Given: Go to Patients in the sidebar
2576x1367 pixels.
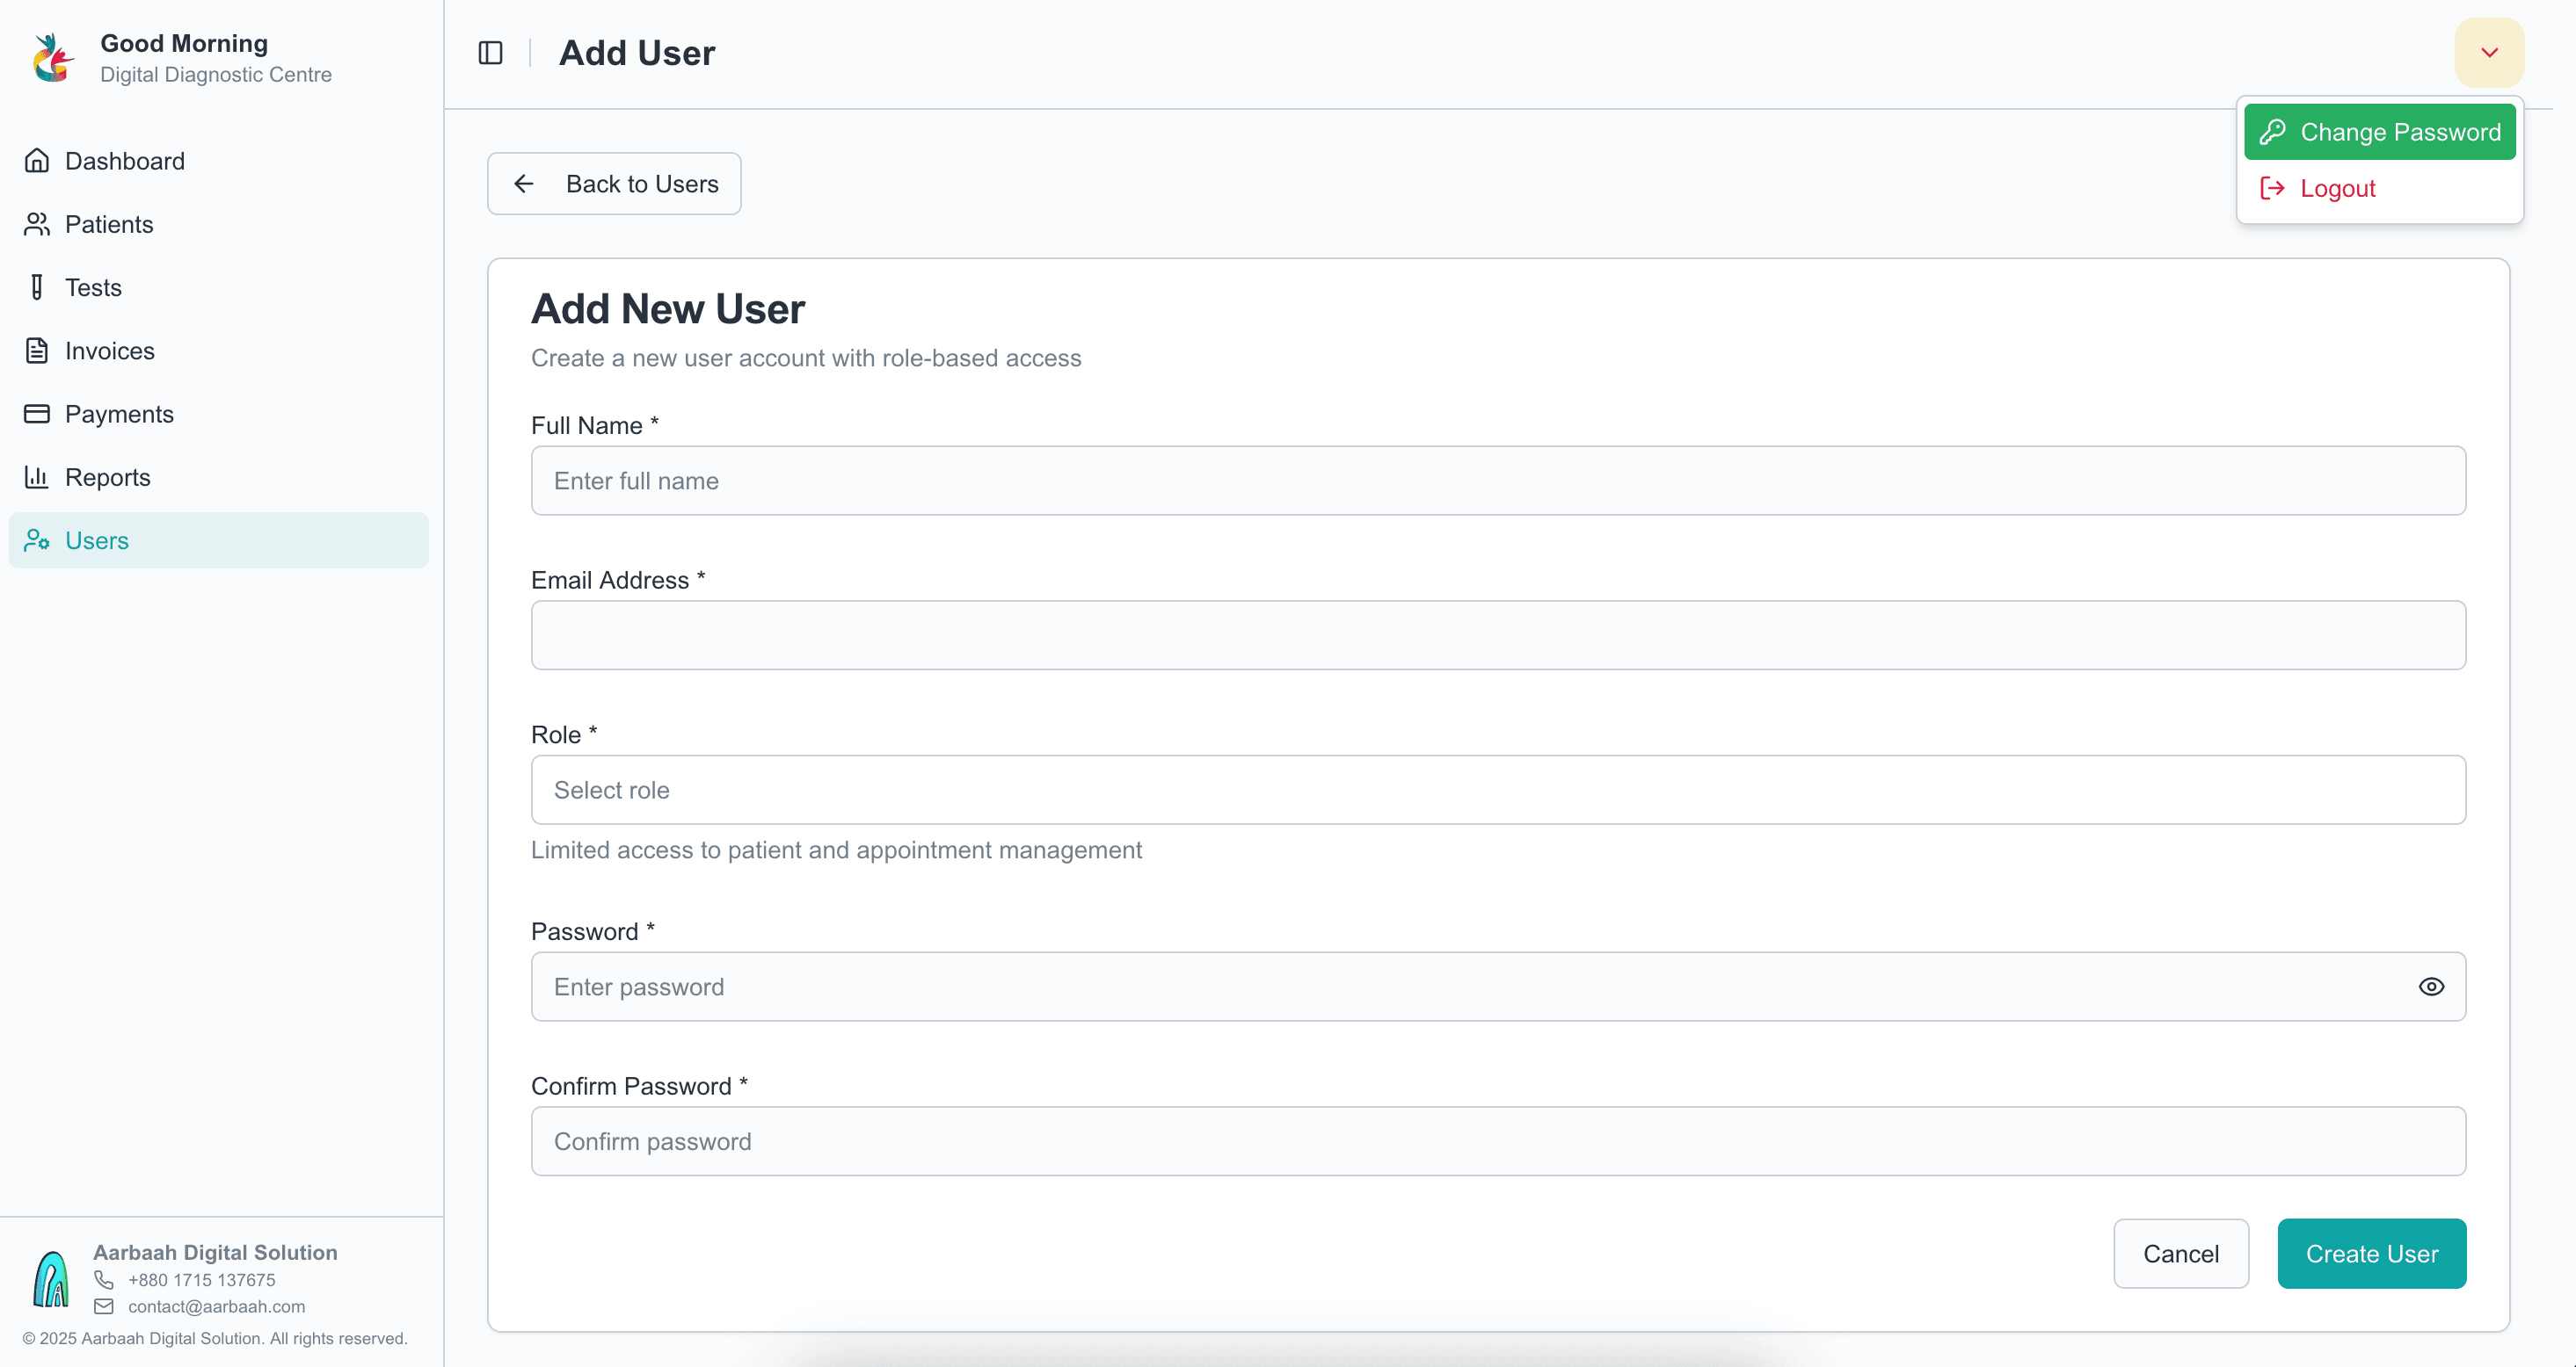Looking at the screenshot, I should (218, 224).
